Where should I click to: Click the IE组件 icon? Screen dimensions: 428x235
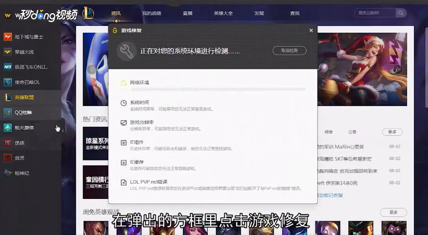(124, 143)
